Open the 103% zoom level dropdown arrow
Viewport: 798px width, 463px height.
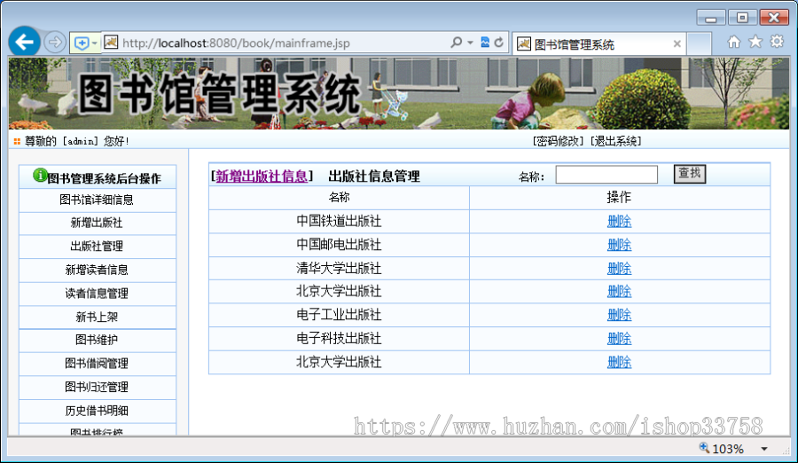pyautogui.click(x=764, y=449)
